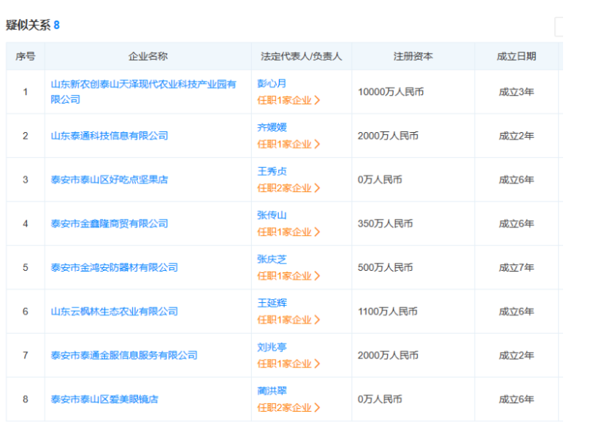Click the 注册资本 column header

coord(413,56)
